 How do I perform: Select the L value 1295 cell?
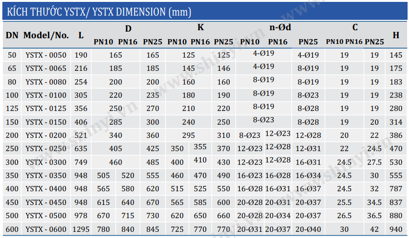coord(81,229)
